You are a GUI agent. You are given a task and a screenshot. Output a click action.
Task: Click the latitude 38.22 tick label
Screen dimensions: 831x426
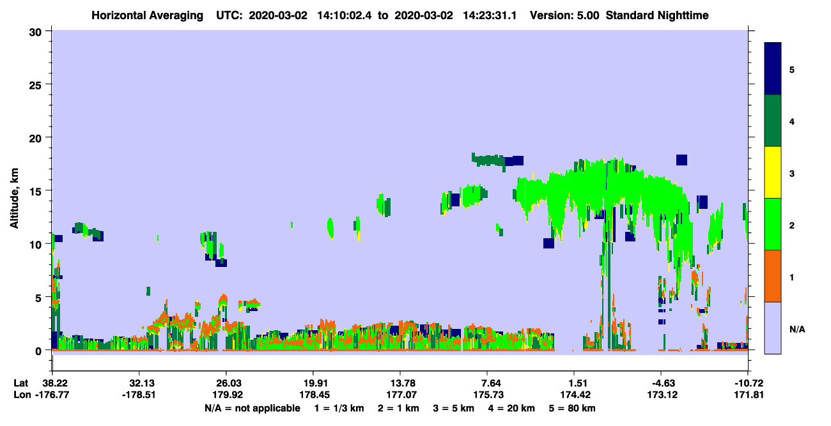click(x=52, y=383)
